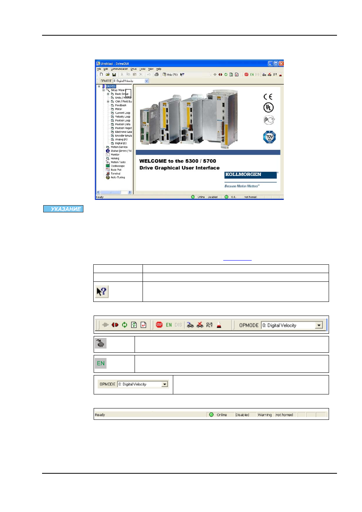Open the OPMODE Digital Velocity dropdown in the enlarged toolbar strip
The height and width of the screenshot is (512, 362).
point(319,325)
